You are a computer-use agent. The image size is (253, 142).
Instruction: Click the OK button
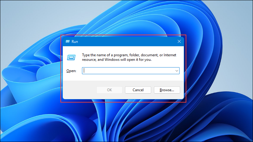109,90
